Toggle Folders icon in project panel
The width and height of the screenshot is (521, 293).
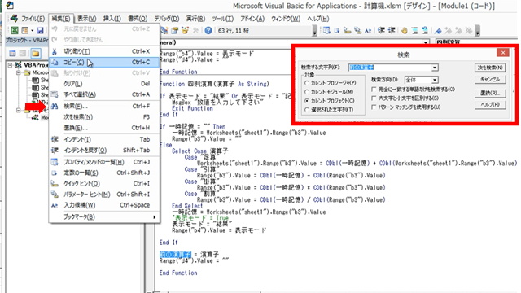(36, 53)
